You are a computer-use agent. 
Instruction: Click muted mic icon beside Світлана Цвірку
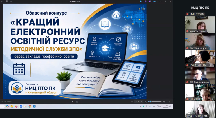[187, 48]
